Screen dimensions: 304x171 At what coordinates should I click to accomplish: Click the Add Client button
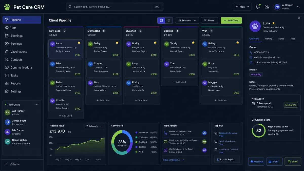click(231, 21)
